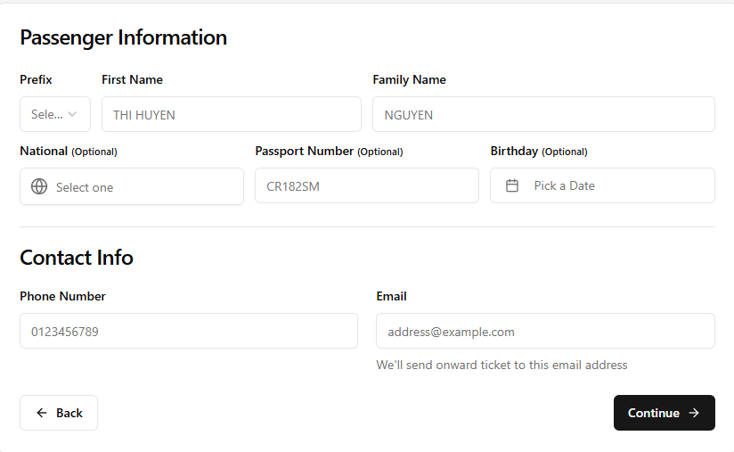Focus the Email address input field
The height and width of the screenshot is (452, 734).
(545, 331)
